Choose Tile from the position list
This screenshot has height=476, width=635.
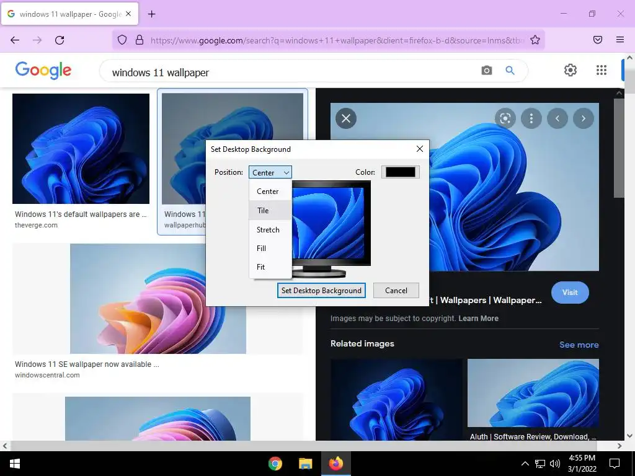tap(270, 211)
